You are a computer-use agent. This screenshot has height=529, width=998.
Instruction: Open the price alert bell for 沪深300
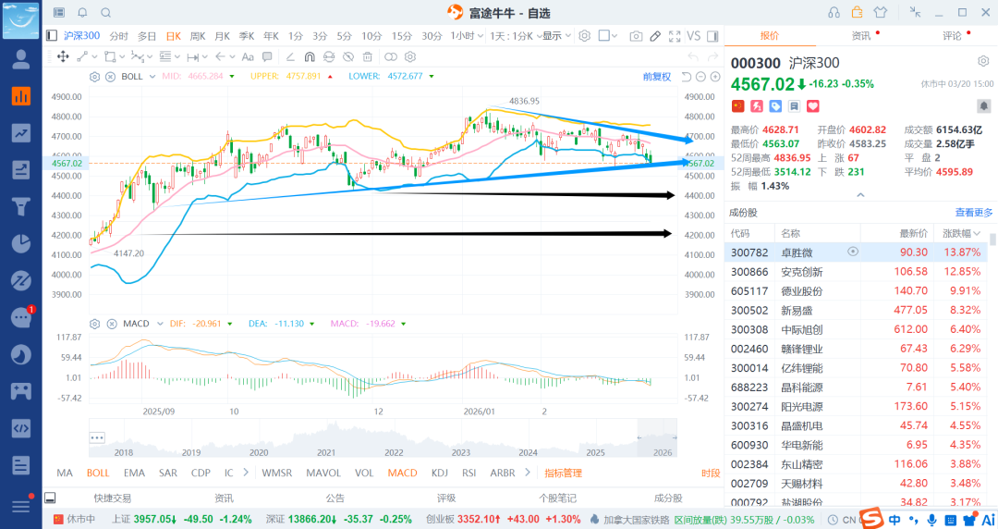point(983,105)
